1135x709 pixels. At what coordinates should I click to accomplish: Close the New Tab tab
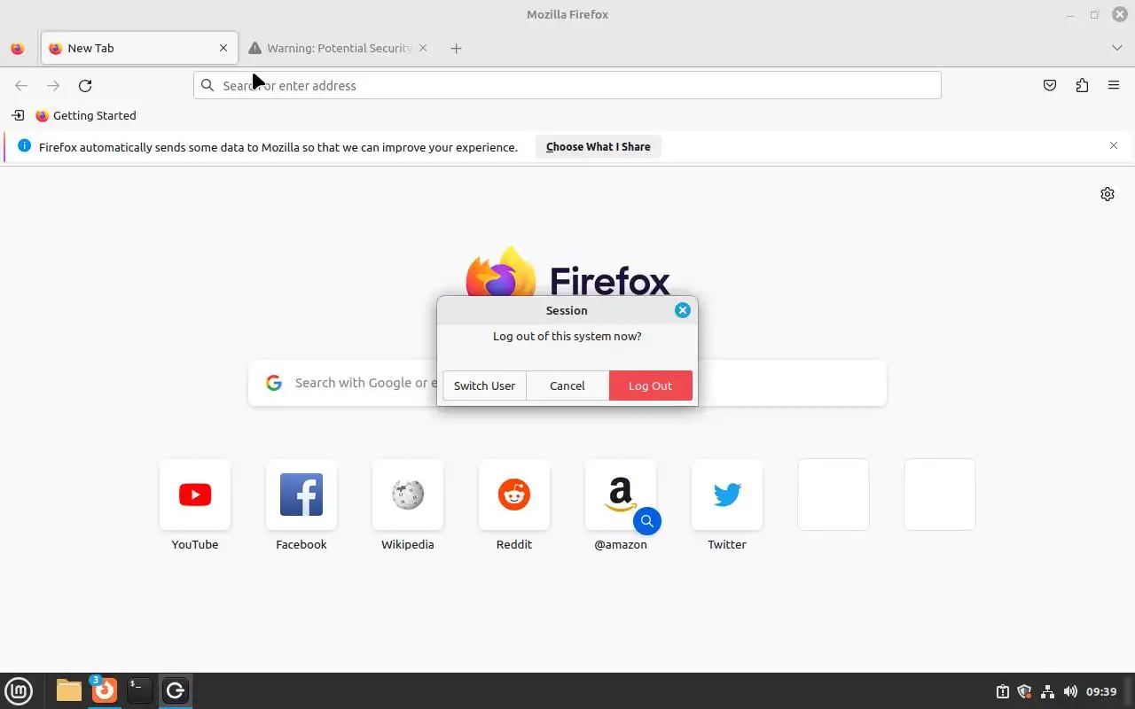tap(223, 49)
